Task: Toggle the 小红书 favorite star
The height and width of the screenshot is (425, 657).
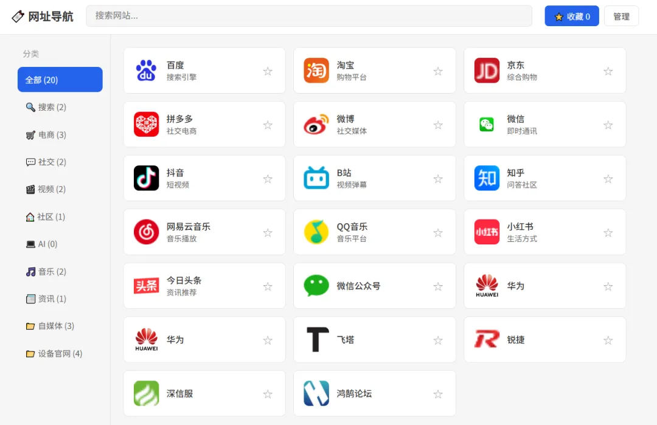Action: click(608, 232)
